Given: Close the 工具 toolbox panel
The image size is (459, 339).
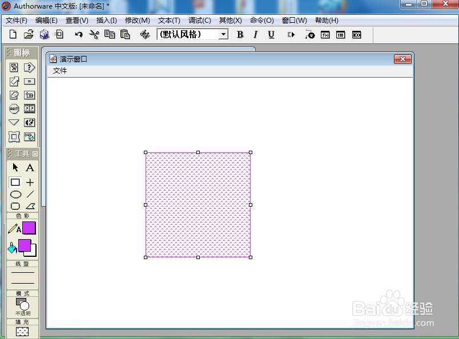Looking at the screenshot, I should tap(35, 154).
